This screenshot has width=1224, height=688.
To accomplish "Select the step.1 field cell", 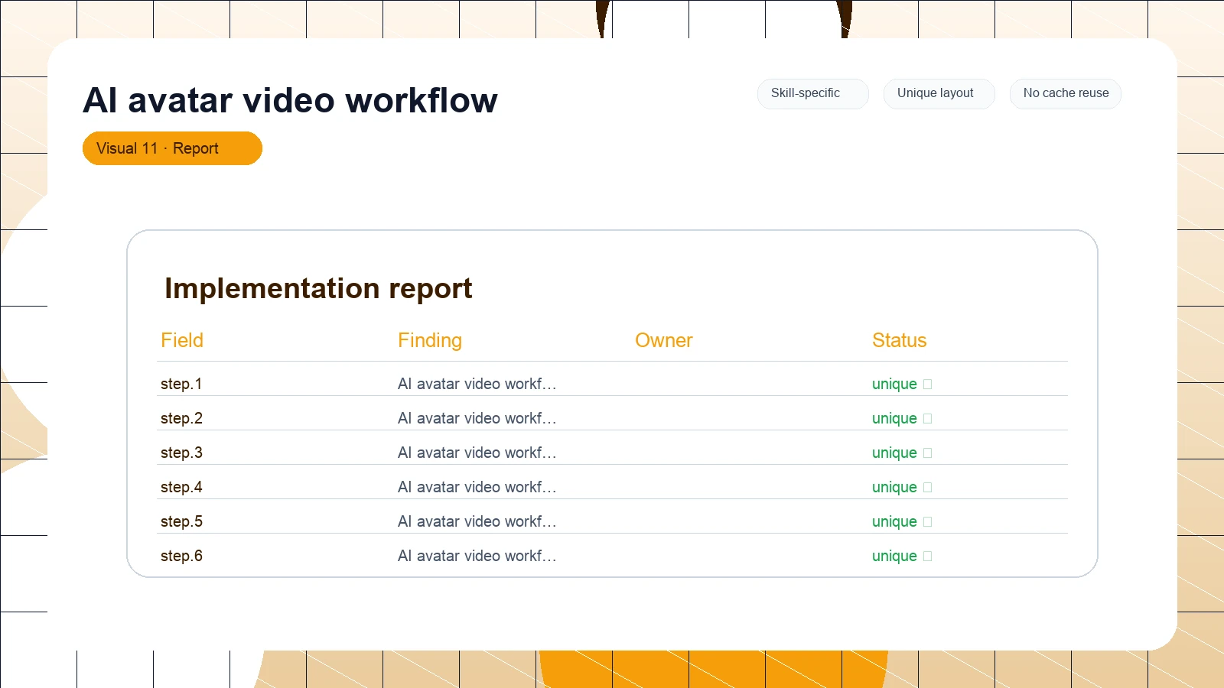I will click(x=181, y=384).
